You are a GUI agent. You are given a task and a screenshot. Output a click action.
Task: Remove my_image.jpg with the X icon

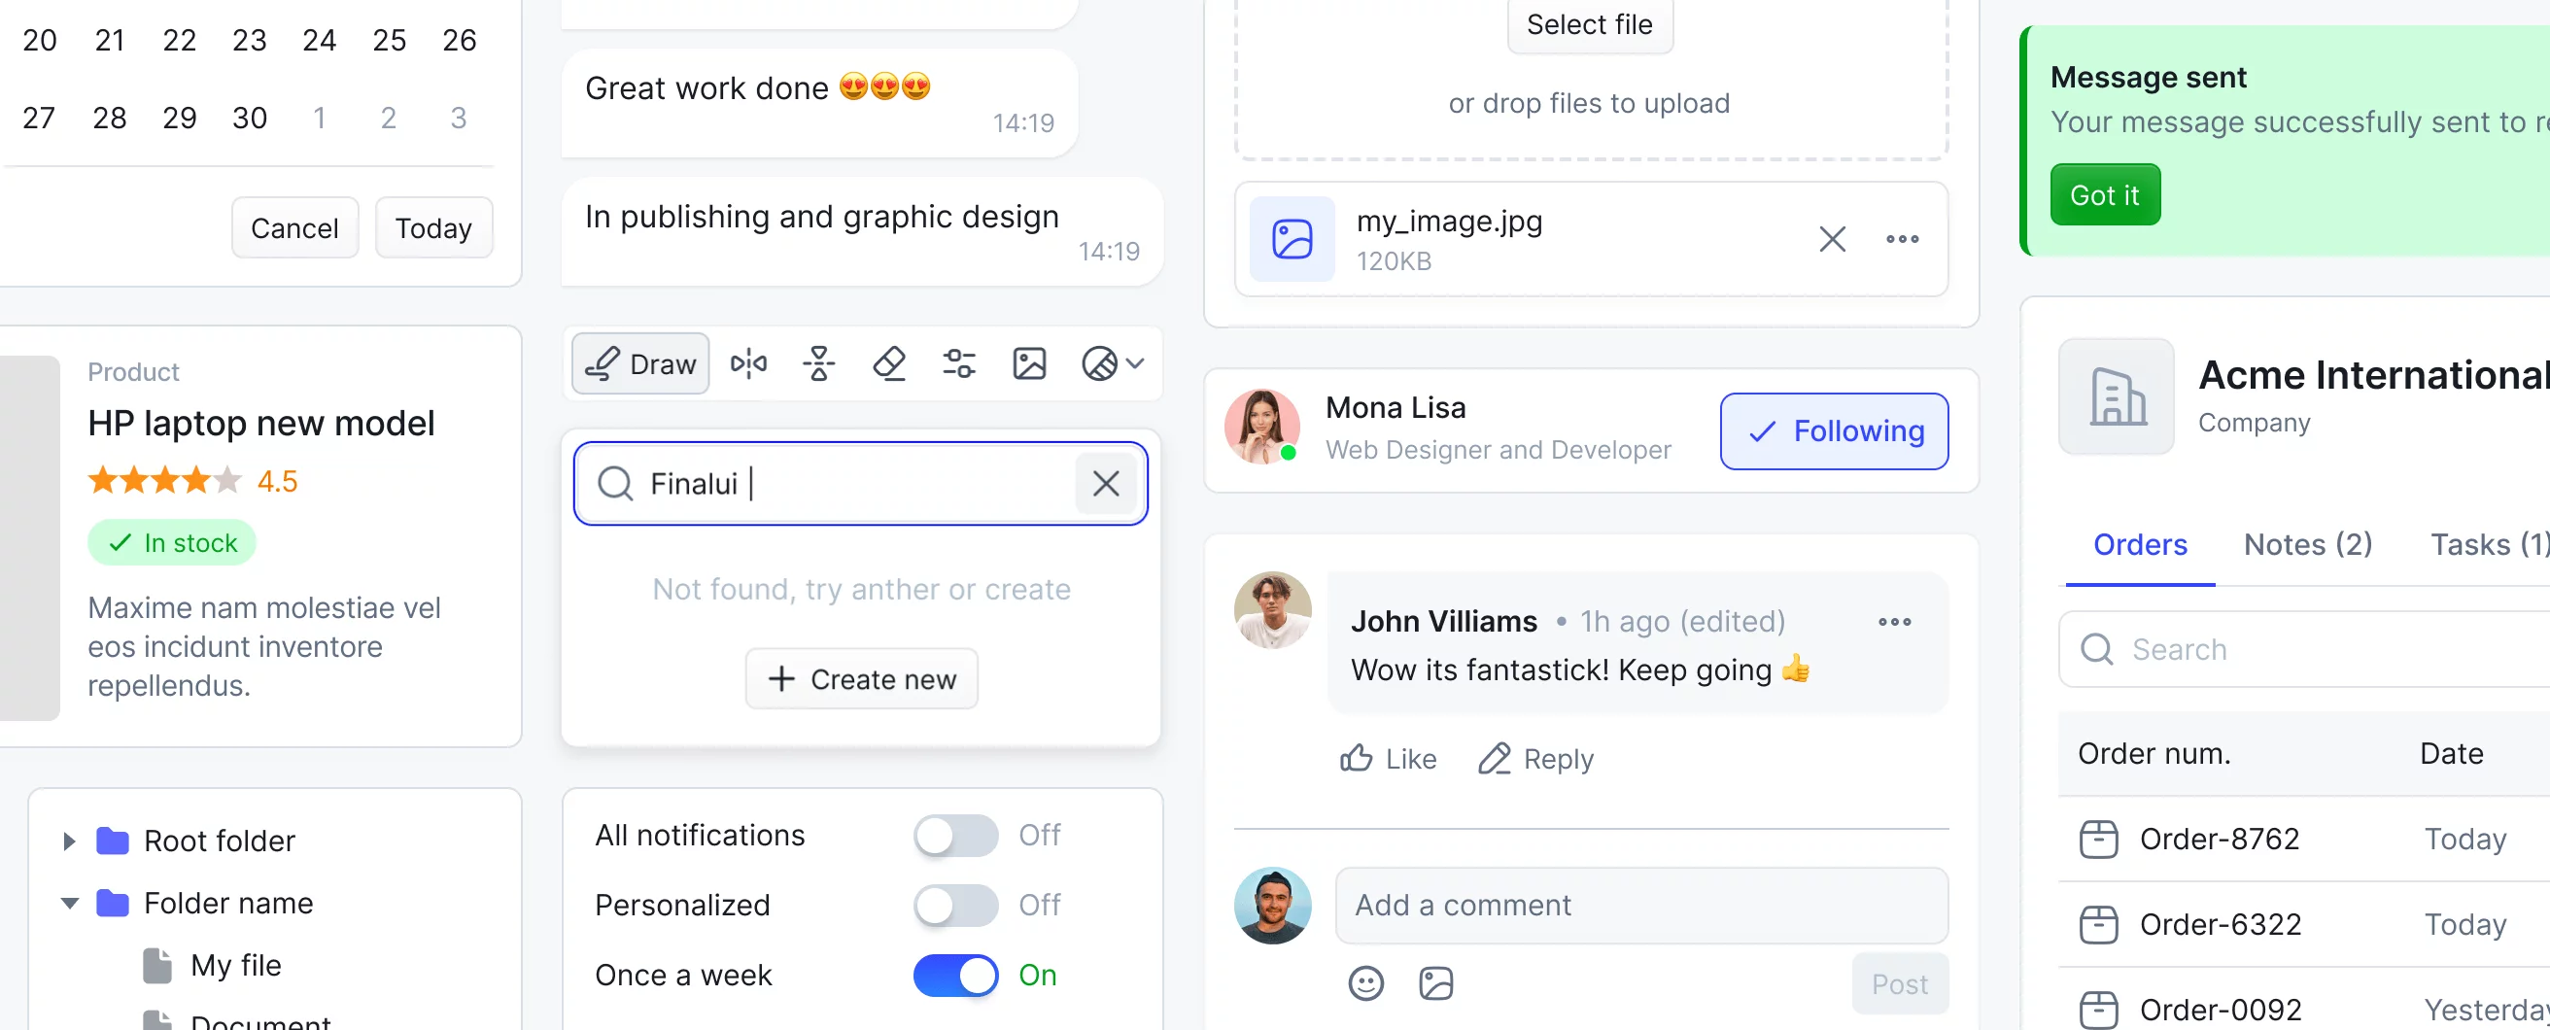1831,238
